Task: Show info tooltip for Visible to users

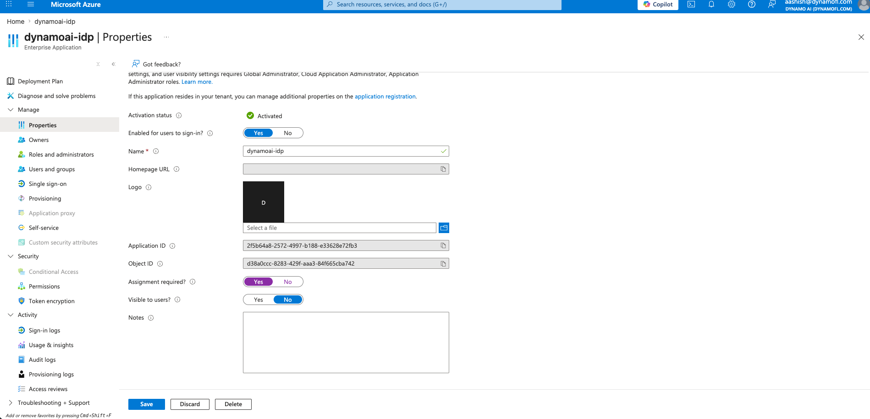Action: pyautogui.click(x=177, y=299)
